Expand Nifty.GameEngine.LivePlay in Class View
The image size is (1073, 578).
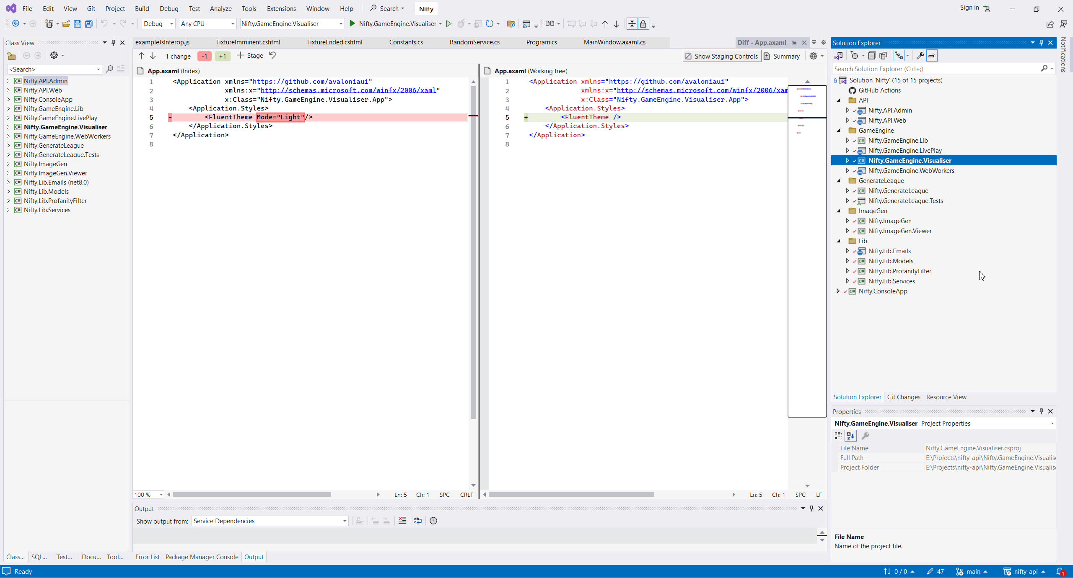pos(8,118)
